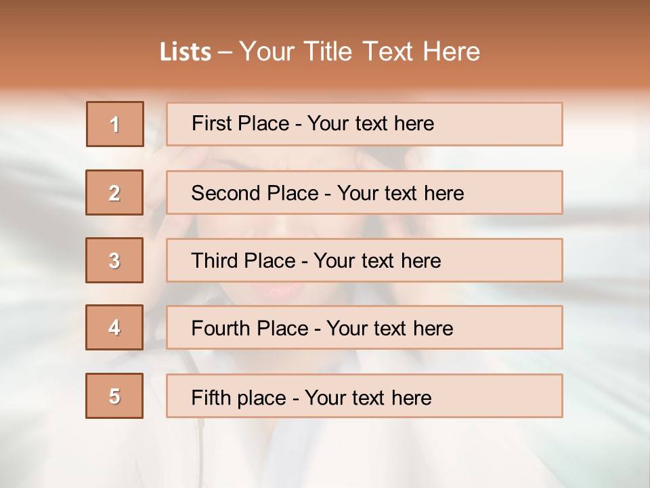The width and height of the screenshot is (650, 488).
Task: Click 'here' at end of Fifth place line
Action: 411,397
